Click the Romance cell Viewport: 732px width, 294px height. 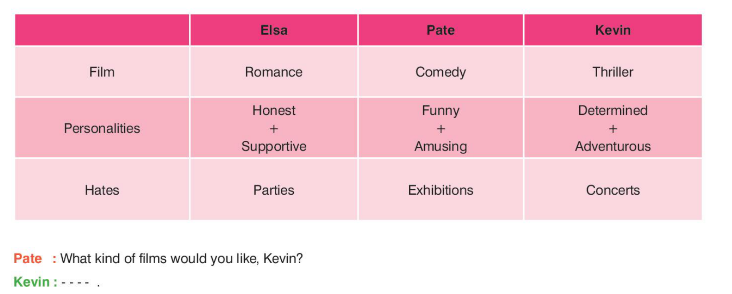274,72
